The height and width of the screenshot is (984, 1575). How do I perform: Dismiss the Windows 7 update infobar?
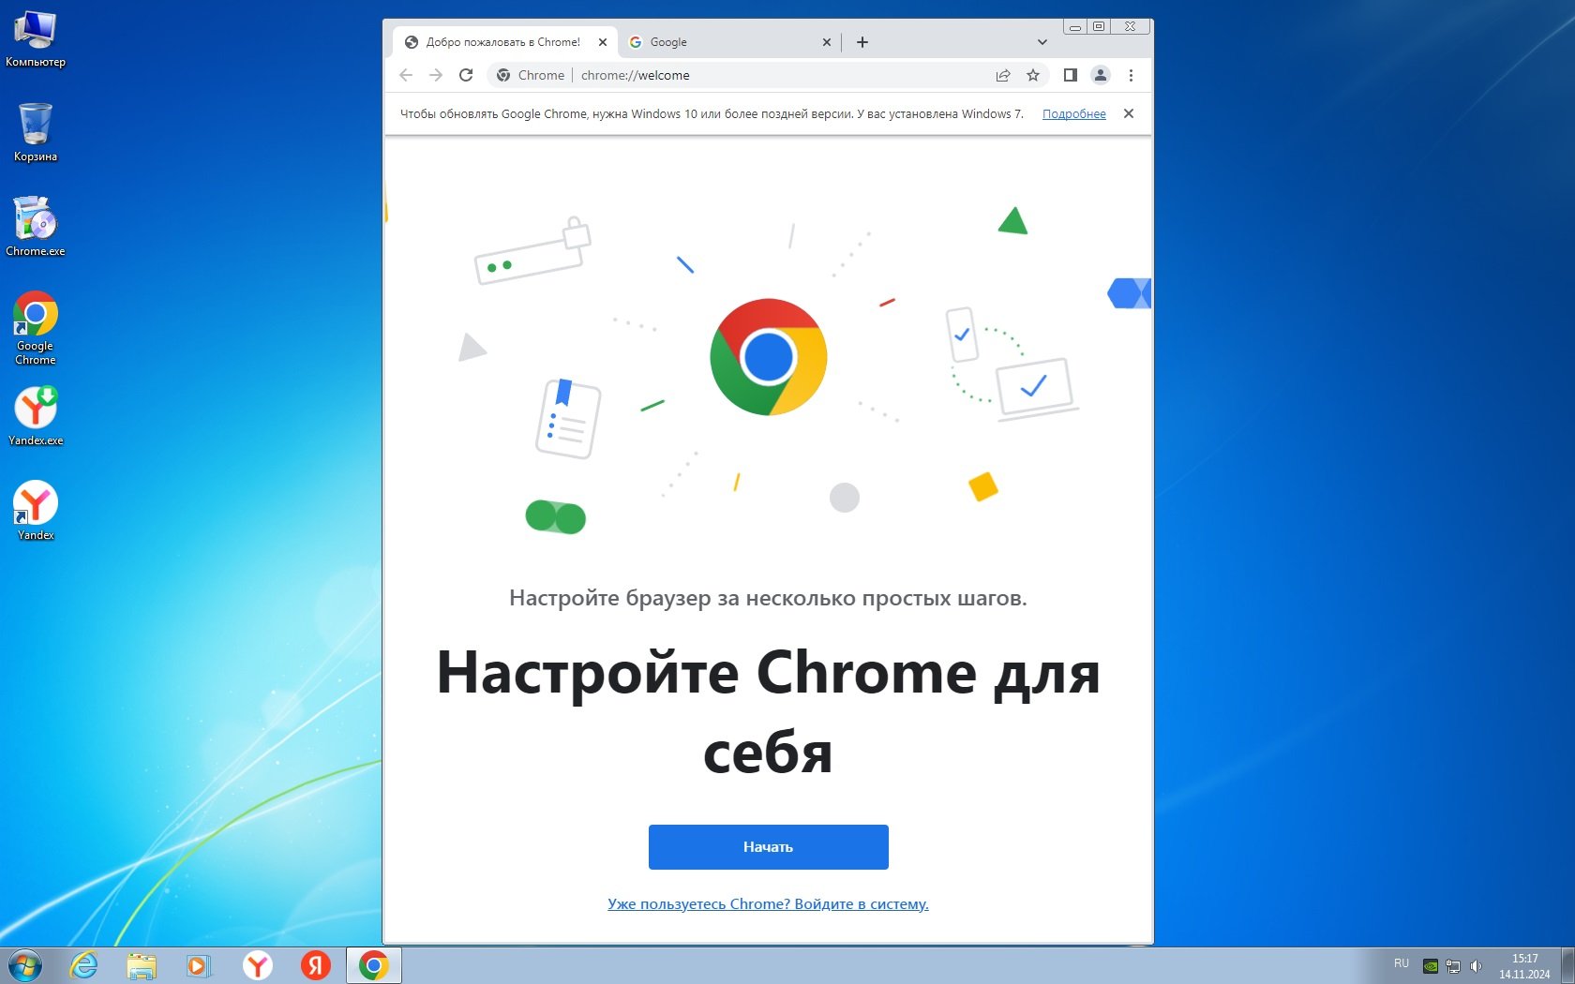[x=1129, y=113]
